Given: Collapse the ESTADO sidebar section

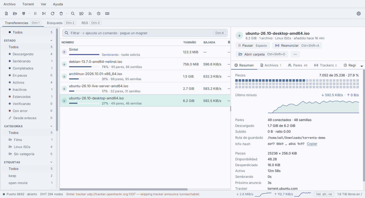Looking at the screenshot, I should pyautogui.click(x=51, y=41).
